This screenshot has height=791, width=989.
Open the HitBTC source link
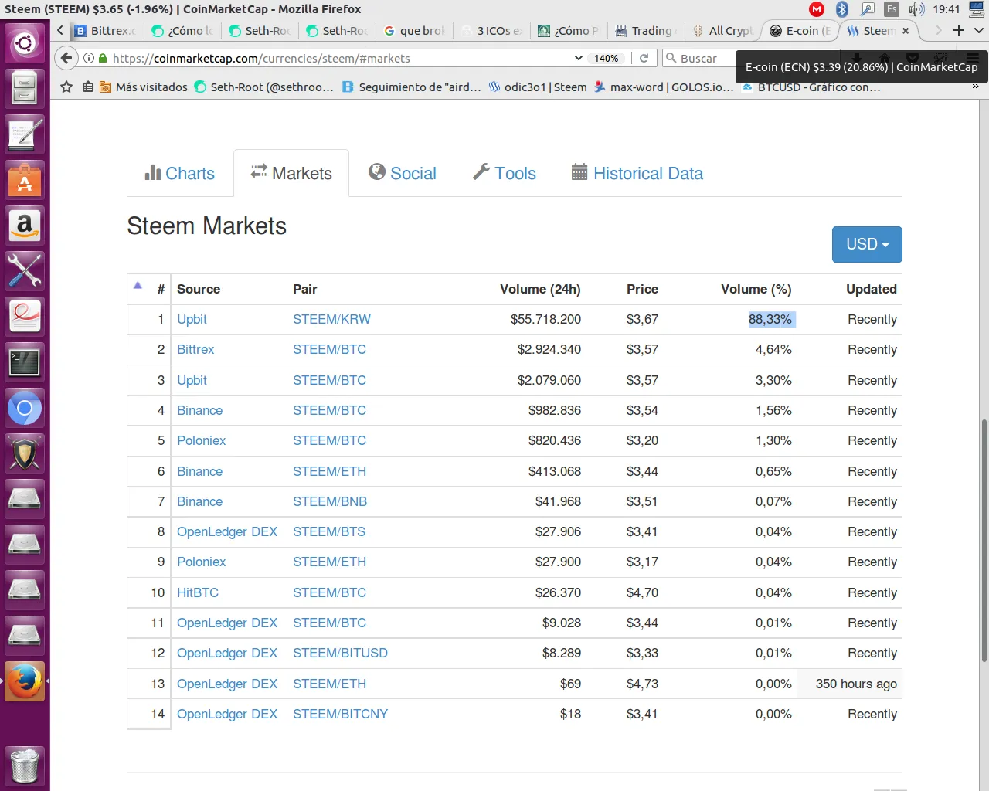point(198,592)
